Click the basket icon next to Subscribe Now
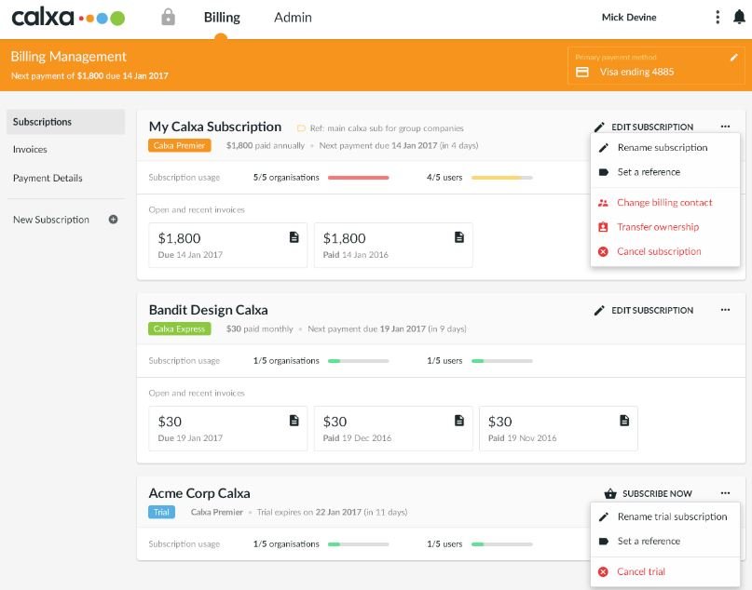Image resolution: width=752 pixels, height=590 pixels. point(610,493)
